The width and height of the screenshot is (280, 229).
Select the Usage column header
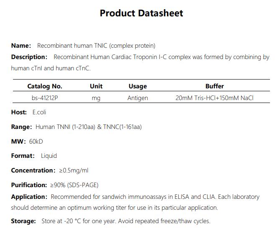[138, 86]
